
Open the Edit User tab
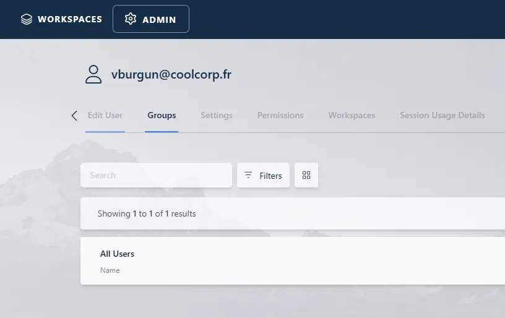105,116
